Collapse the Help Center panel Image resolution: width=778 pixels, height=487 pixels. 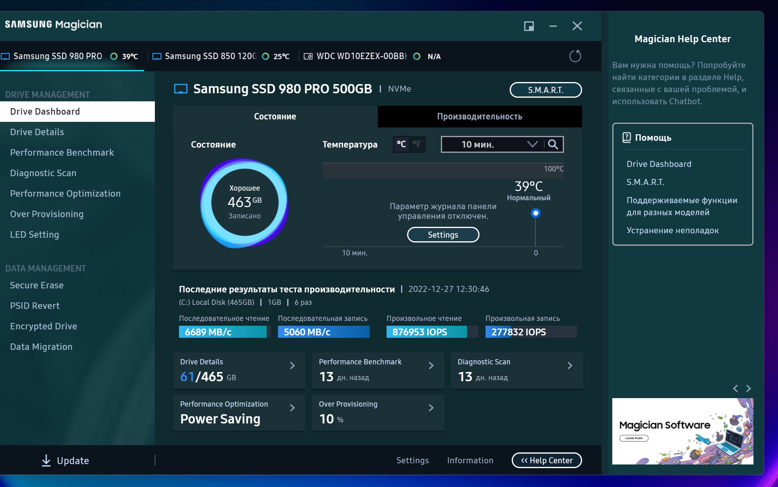[547, 460]
